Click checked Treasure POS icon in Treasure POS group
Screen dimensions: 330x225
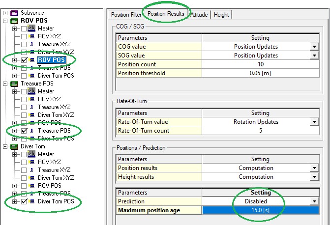[32, 131]
